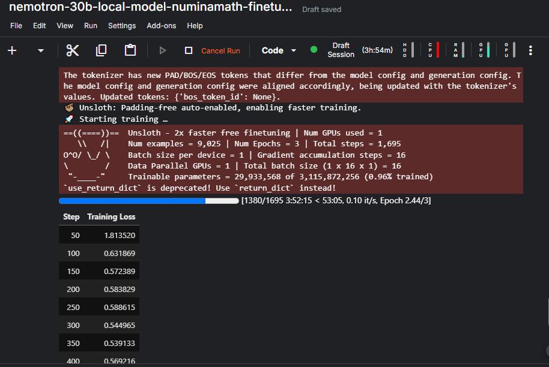Viewport: 549px width, 367px height.
Task: Click the run cell play icon
Action: (x=162, y=51)
